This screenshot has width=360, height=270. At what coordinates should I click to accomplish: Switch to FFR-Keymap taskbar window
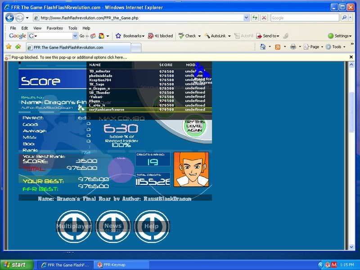121,265
